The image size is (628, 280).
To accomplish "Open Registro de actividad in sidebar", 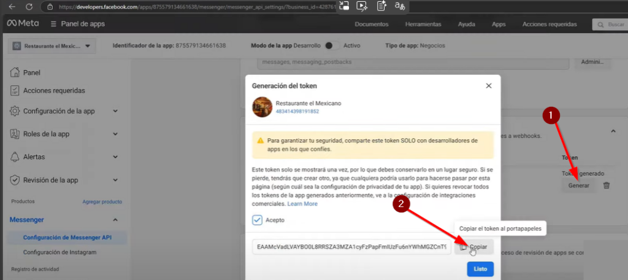I will pos(35,269).
